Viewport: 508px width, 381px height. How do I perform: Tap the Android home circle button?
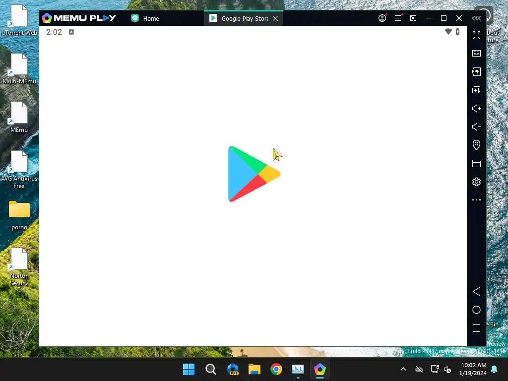click(476, 310)
